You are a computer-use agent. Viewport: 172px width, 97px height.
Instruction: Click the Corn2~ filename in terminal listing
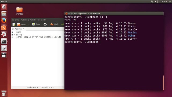(132, 29)
